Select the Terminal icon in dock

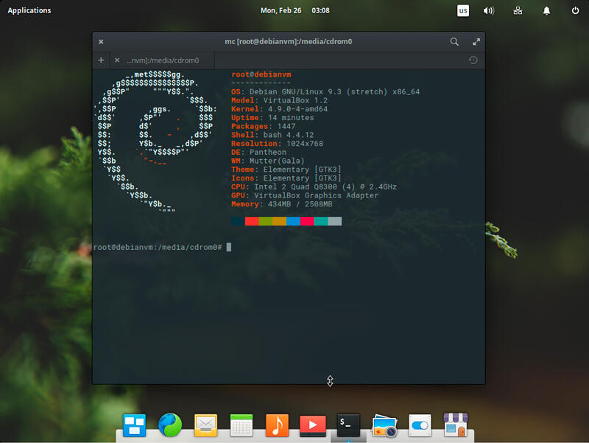348,425
